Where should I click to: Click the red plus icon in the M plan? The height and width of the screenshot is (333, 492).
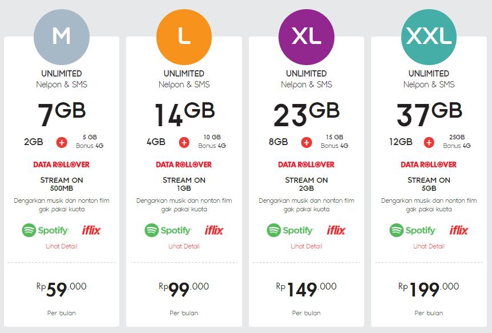62,142
